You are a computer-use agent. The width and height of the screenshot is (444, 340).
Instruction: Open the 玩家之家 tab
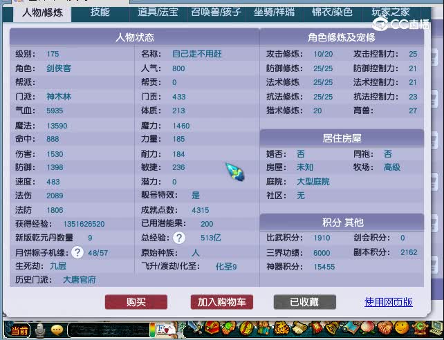(x=391, y=12)
